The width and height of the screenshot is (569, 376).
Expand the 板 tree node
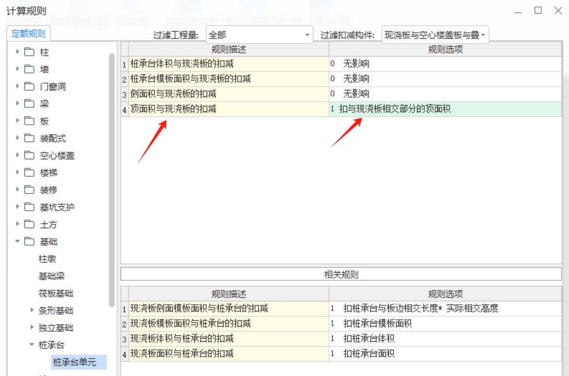pyautogui.click(x=17, y=121)
